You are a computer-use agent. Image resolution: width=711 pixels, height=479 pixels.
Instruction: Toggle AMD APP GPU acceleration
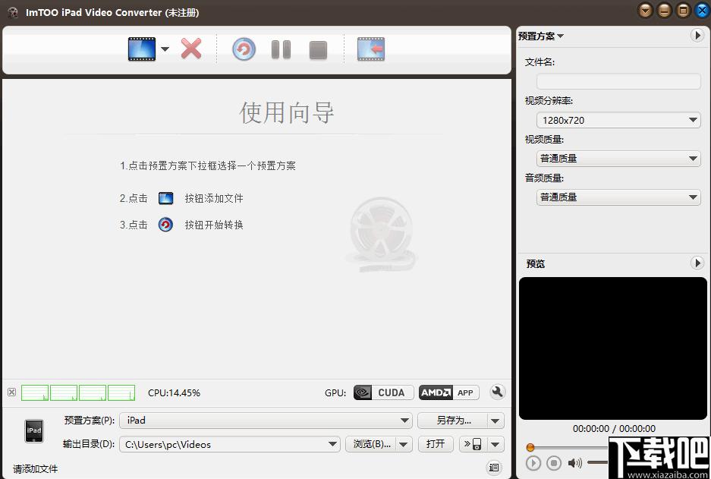click(449, 392)
